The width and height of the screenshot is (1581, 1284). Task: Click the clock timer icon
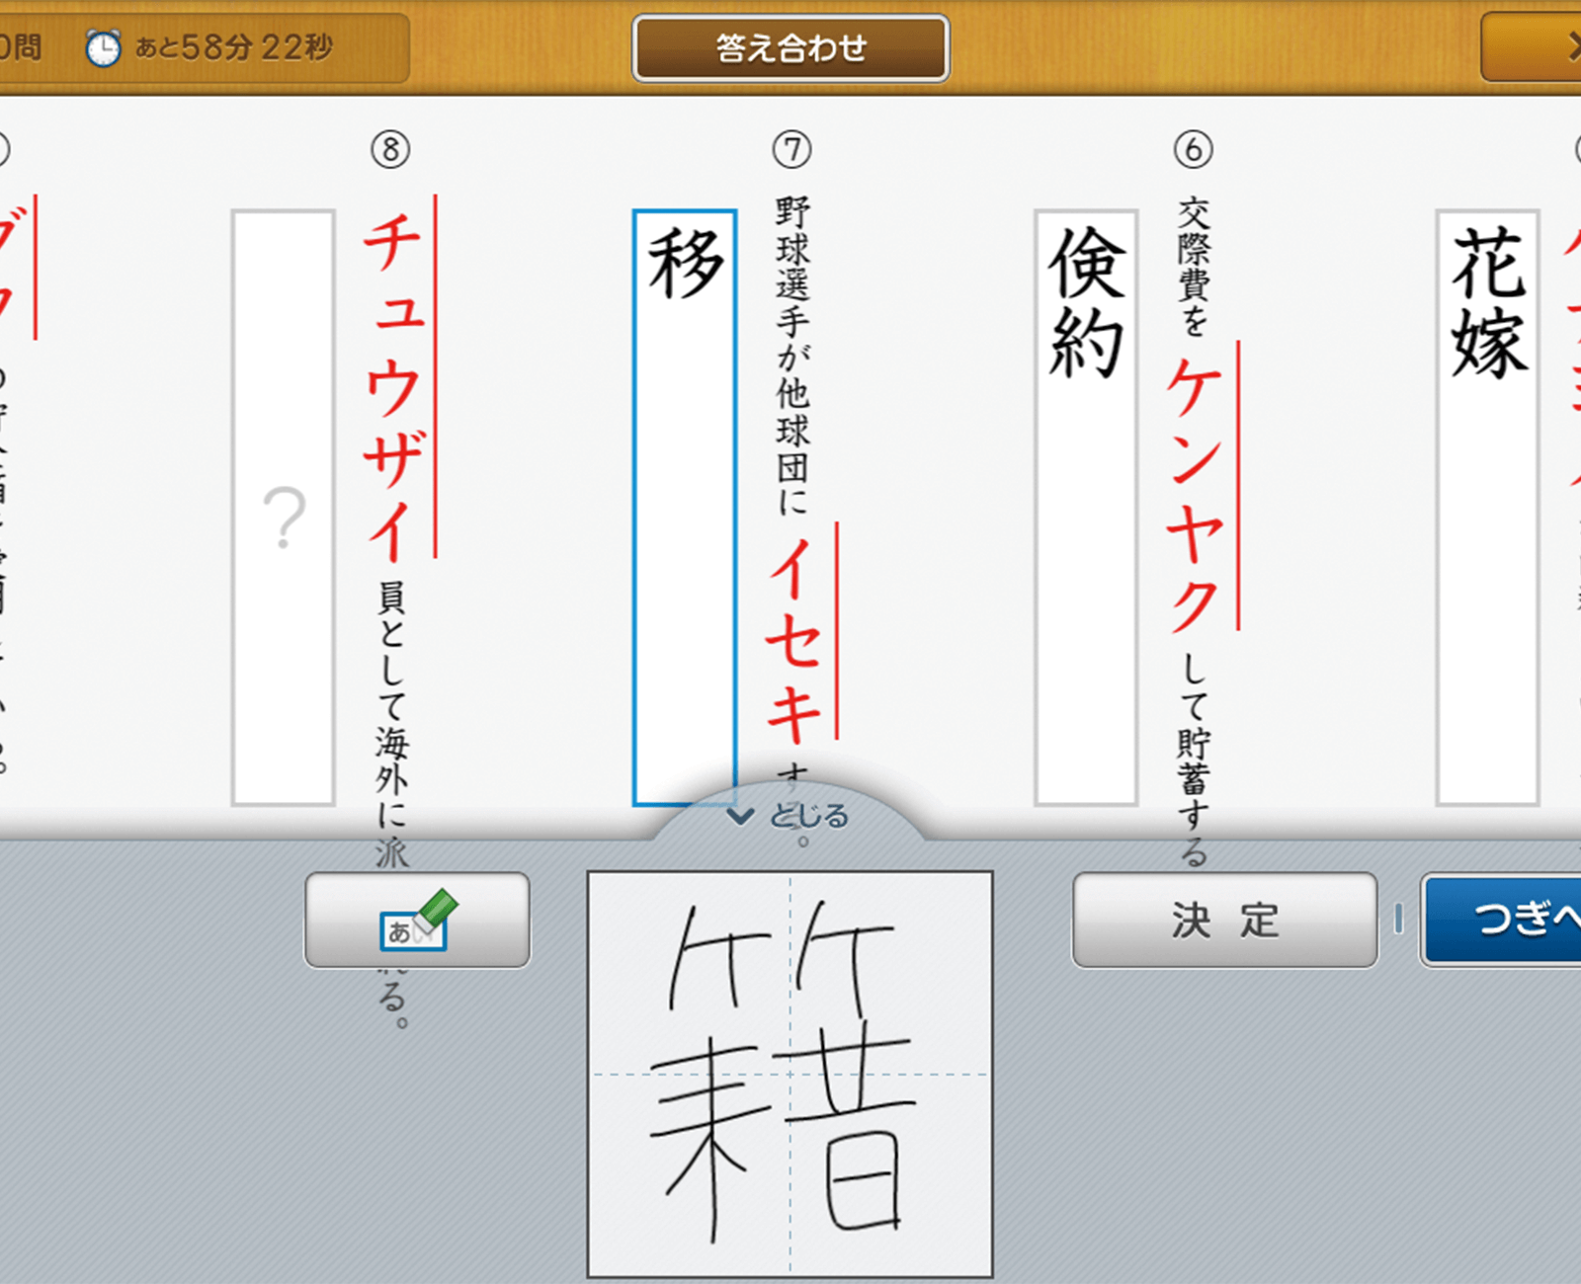pyautogui.click(x=103, y=47)
